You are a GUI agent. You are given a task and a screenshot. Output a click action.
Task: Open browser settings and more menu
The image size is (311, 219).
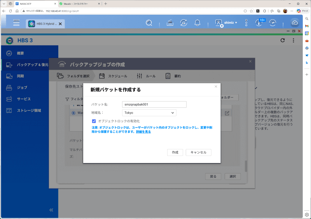(292, 11)
